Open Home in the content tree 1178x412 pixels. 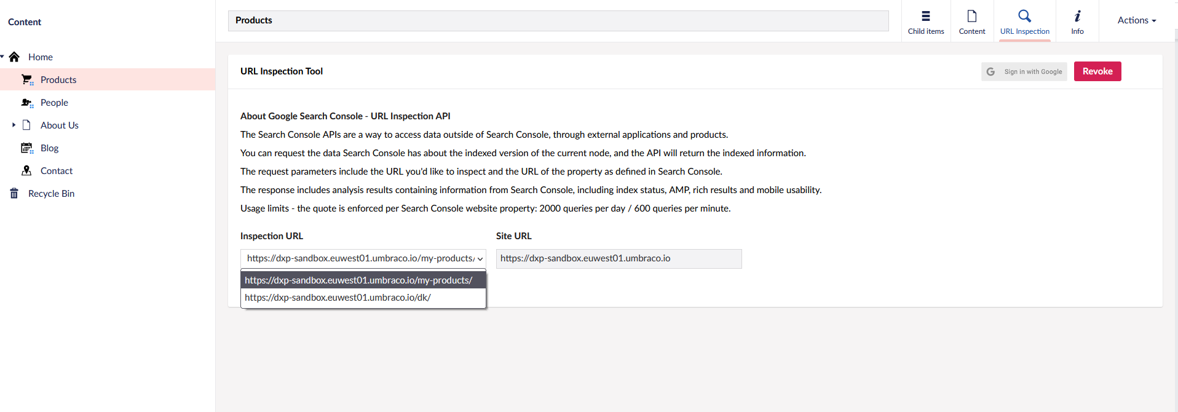tap(41, 57)
